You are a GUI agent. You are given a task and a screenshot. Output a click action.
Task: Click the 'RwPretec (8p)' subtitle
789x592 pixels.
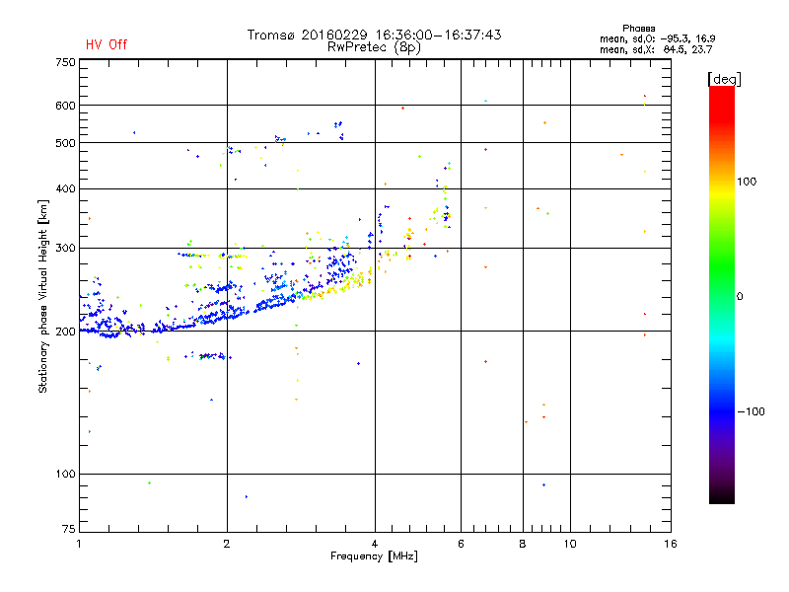(x=374, y=47)
